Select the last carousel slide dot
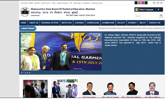Viewport: 165px width, 99px height. click(x=30, y=73)
